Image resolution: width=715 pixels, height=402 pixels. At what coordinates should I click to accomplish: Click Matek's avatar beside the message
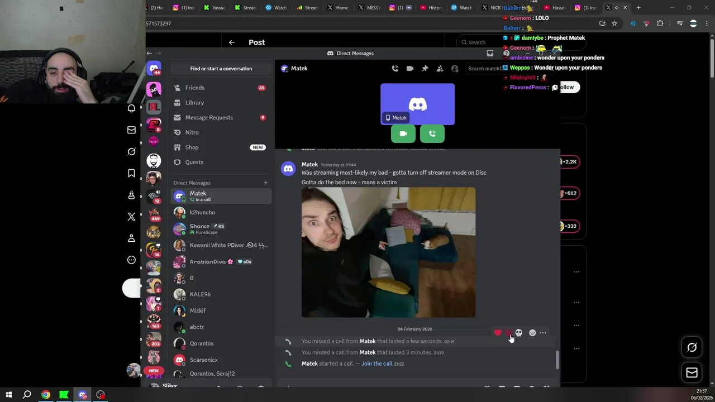[x=288, y=169]
